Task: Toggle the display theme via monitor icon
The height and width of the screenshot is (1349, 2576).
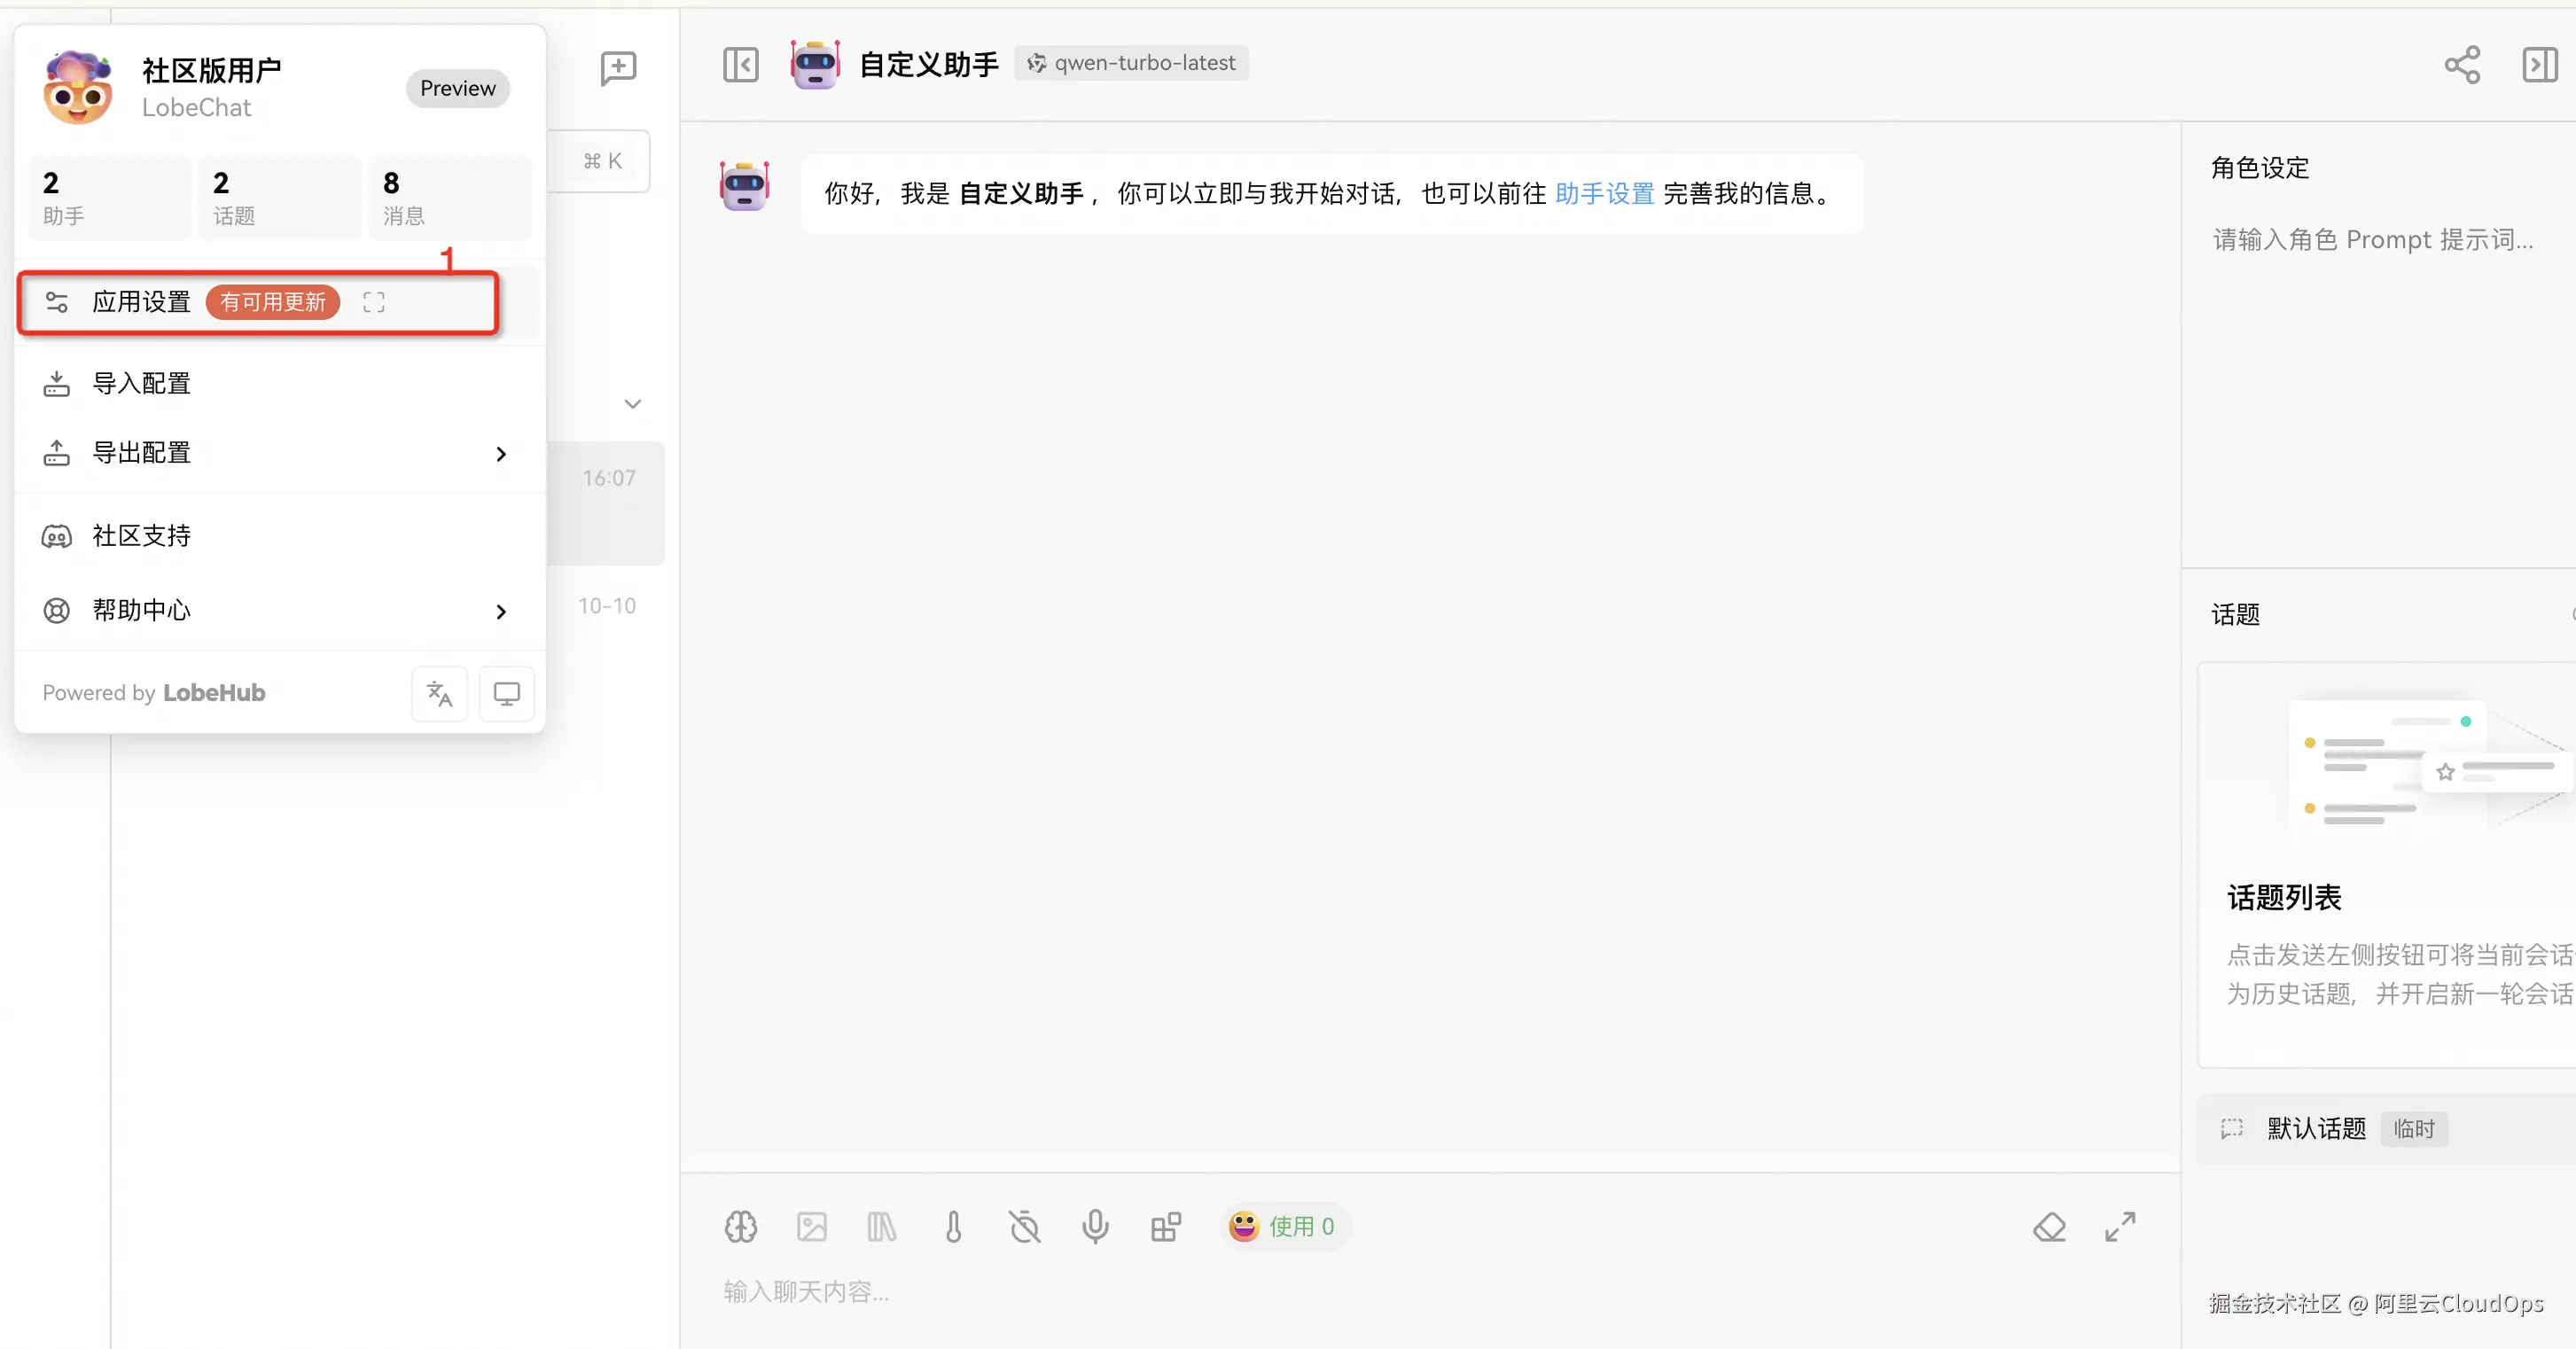Action: (506, 692)
